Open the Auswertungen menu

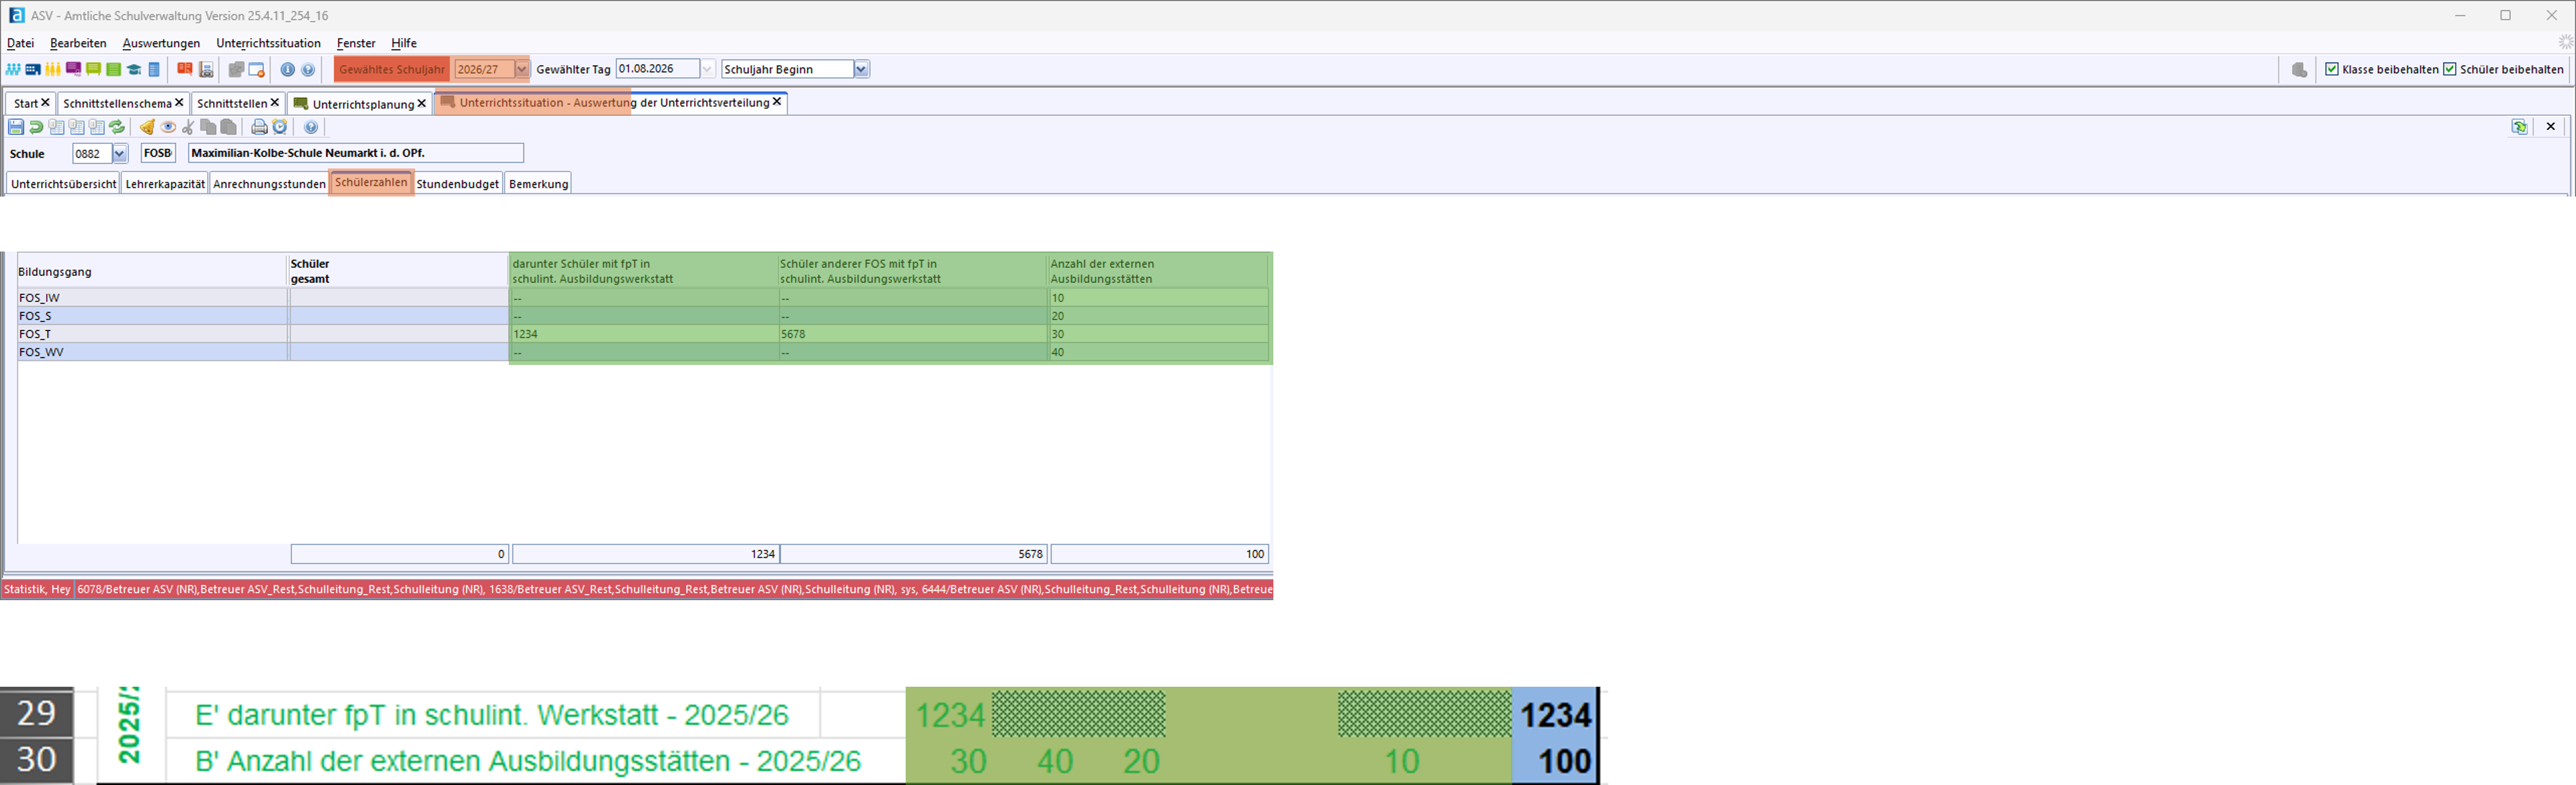pos(161,43)
